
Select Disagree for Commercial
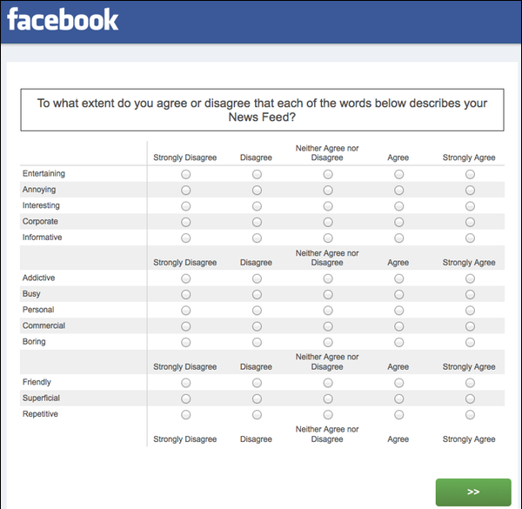point(257,326)
